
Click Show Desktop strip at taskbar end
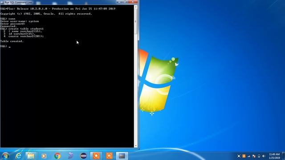tap(283, 156)
